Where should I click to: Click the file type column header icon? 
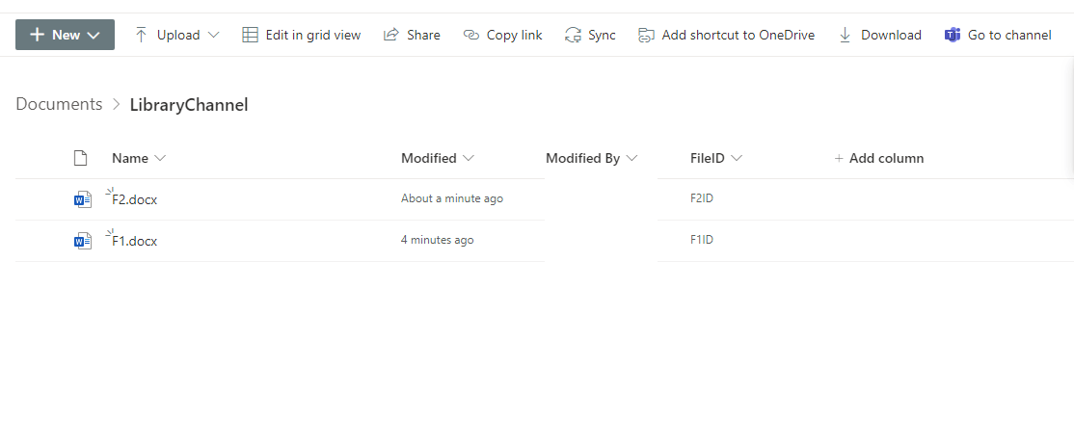(x=81, y=158)
